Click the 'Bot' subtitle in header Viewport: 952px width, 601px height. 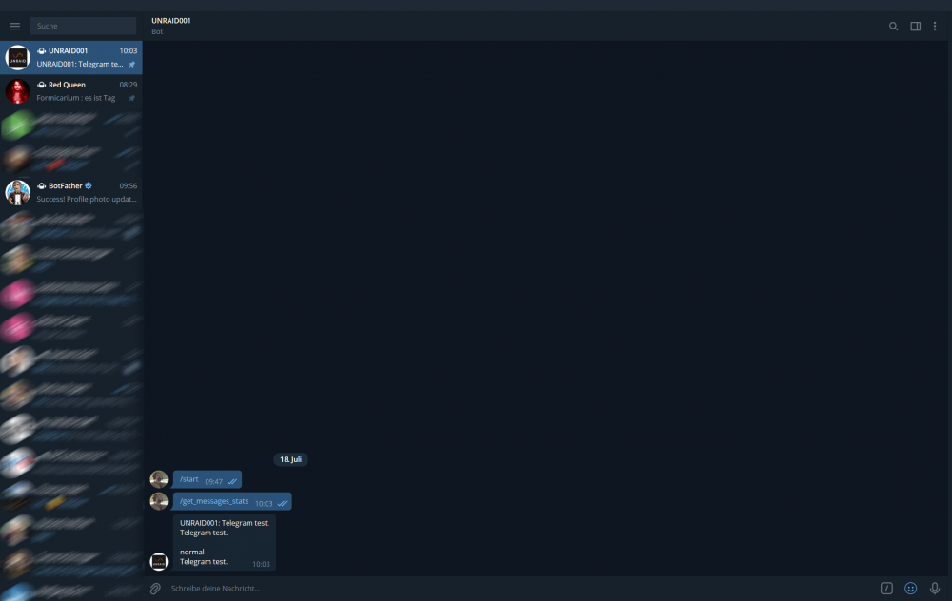click(x=157, y=31)
